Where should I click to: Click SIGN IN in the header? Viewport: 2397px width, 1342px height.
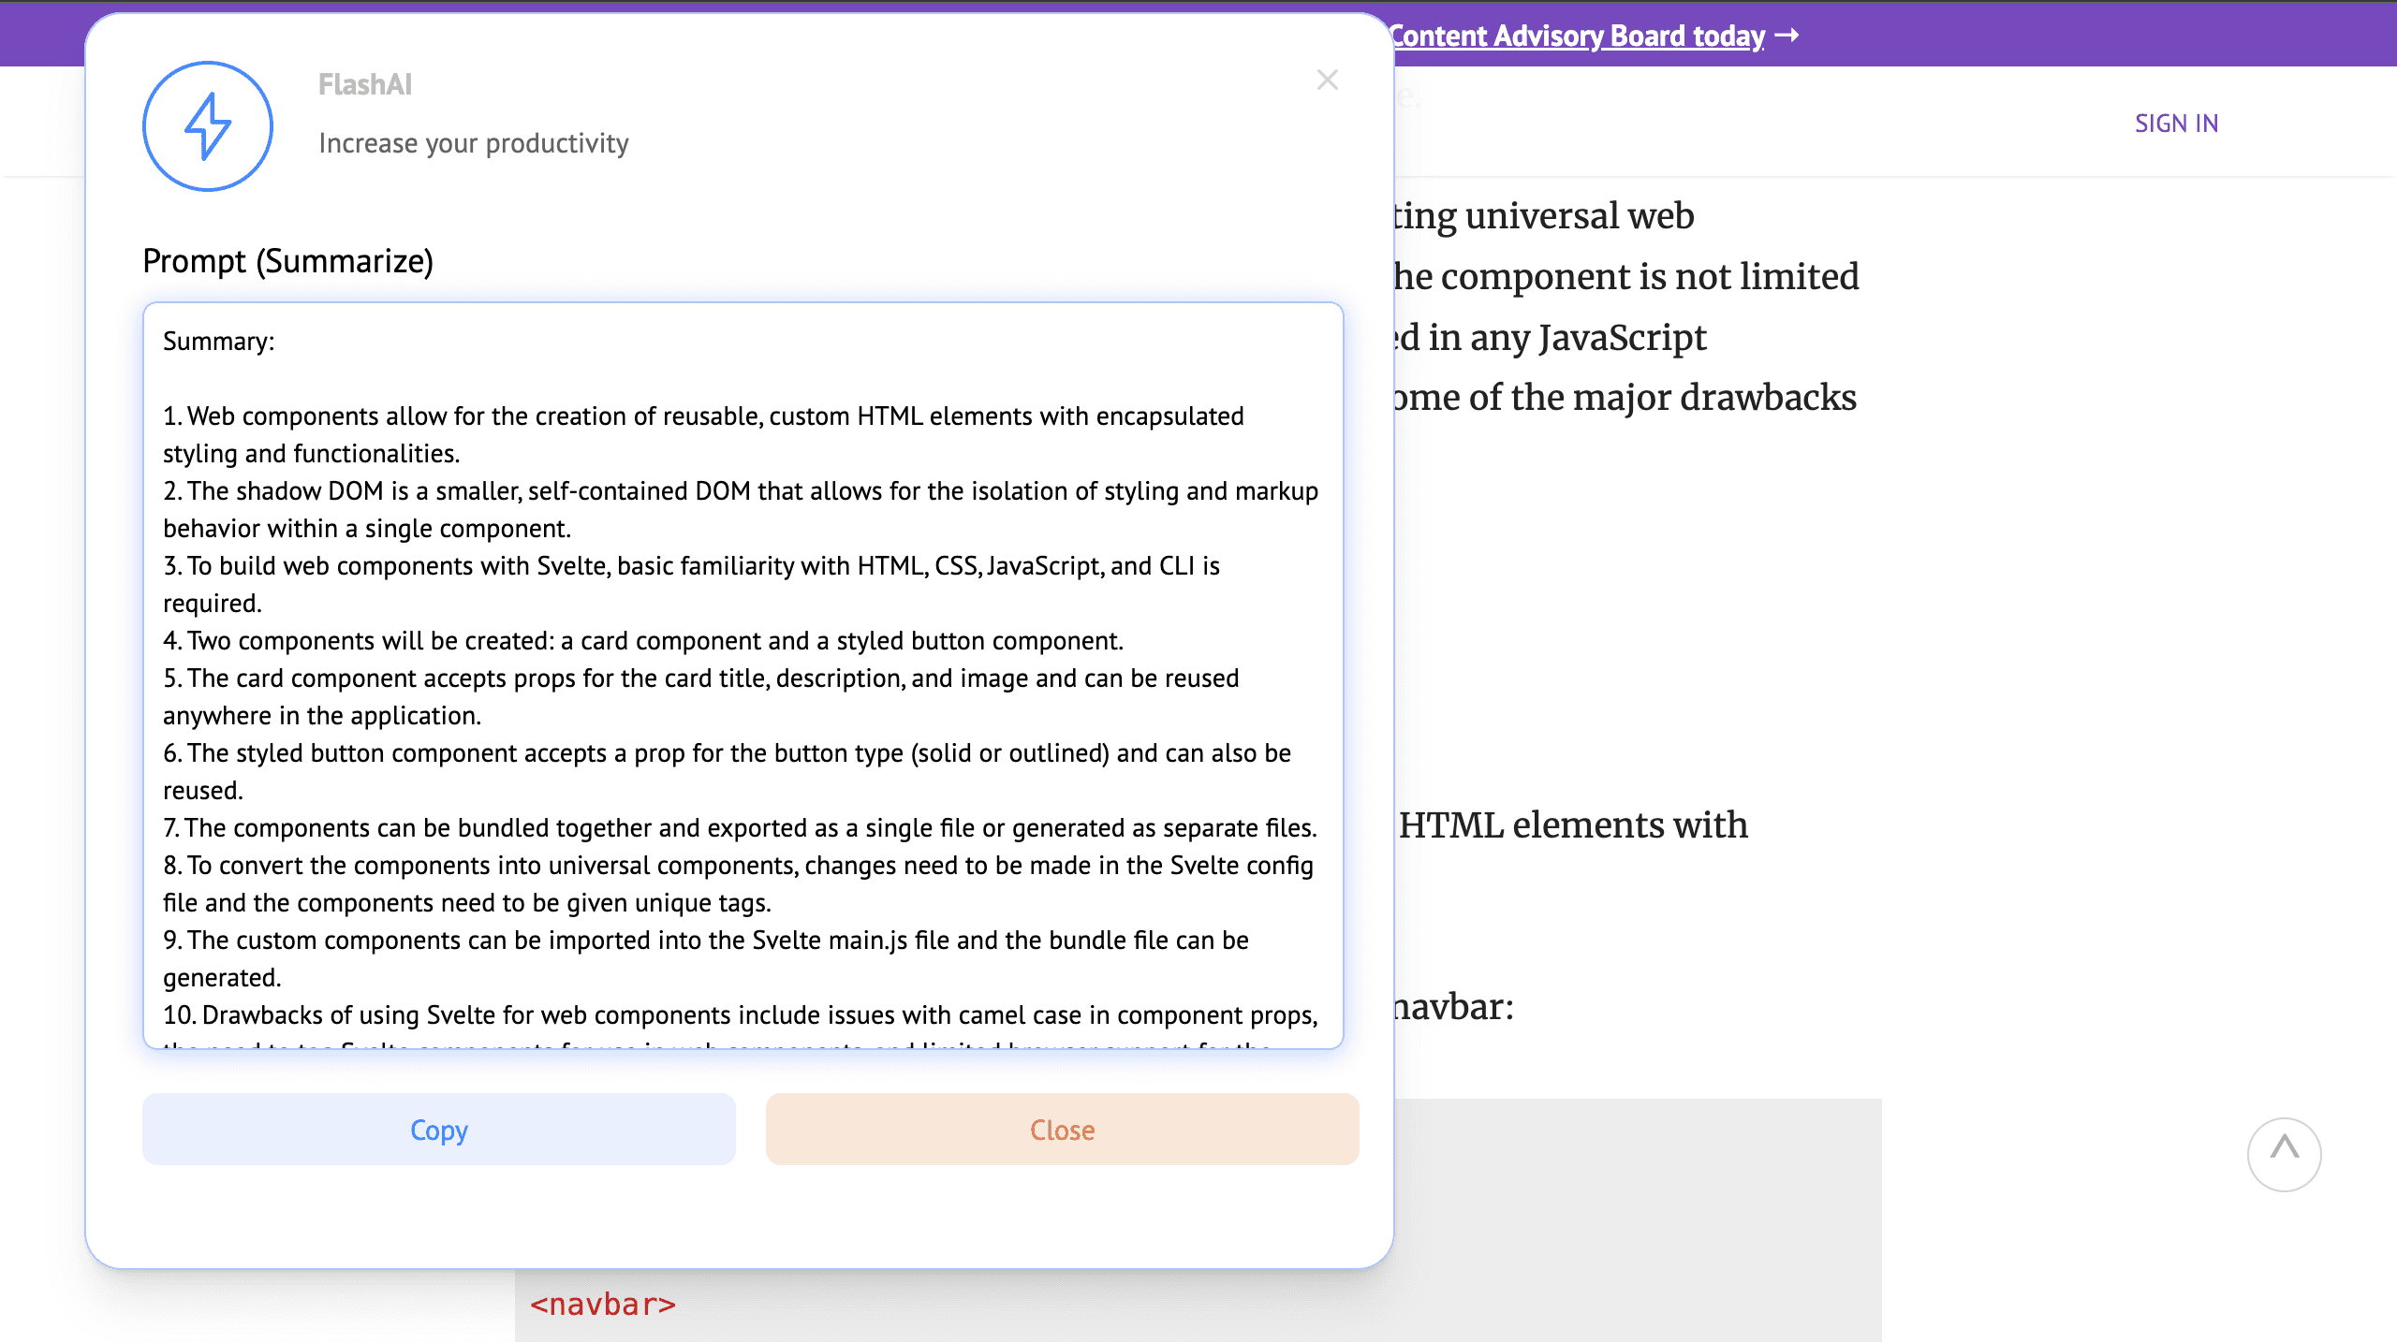coord(2176,124)
